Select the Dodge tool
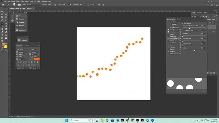The image size is (219, 123). coord(2,32)
